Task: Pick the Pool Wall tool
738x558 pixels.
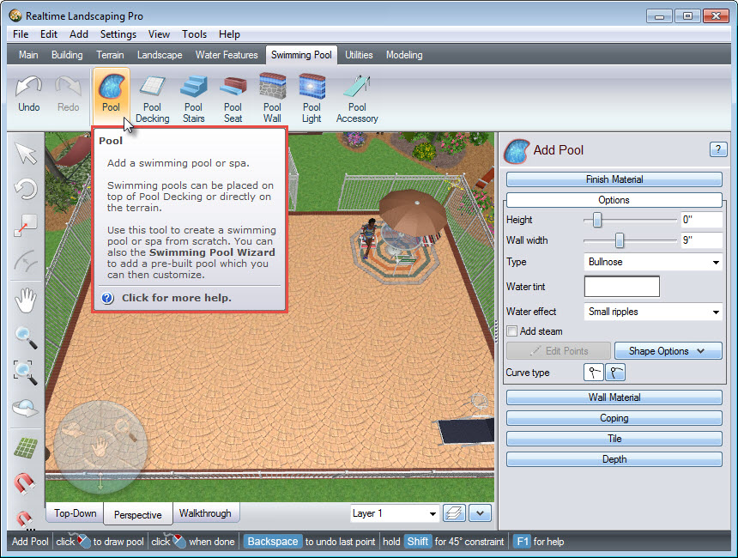Action: click(x=272, y=98)
